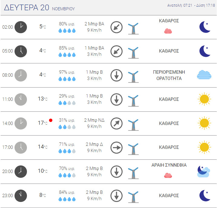The height and width of the screenshot is (208, 217).
Task: Click the clock icon for 02:00
Action: (21, 27)
